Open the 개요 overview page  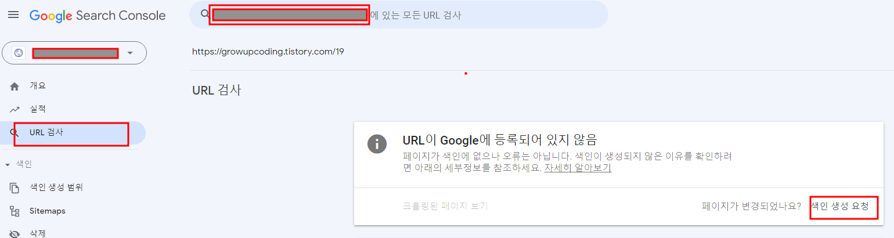tap(38, 86)
